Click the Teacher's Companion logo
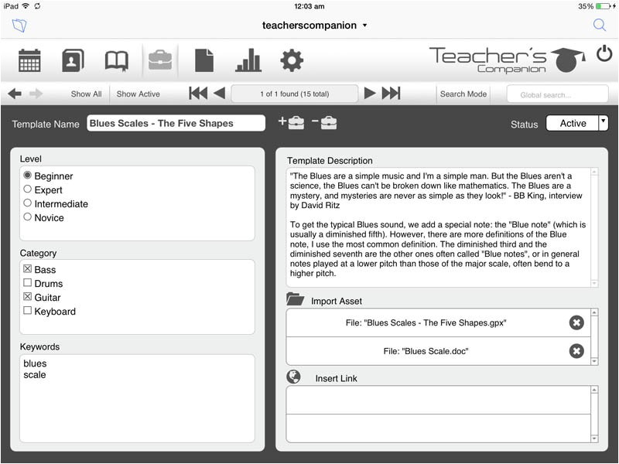The width and height of the screenshot is (619, 464). coord(508,60)
